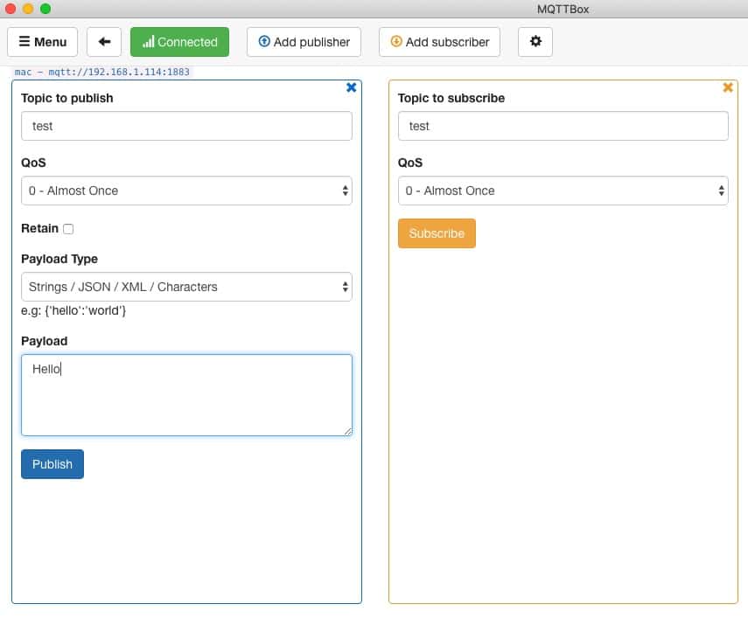
Task: Focus the Topic to publish field
Action: click(x=186, y=126)
